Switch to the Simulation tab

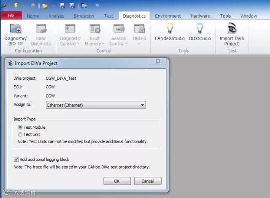pyautogui.click(x=84, y=16)
